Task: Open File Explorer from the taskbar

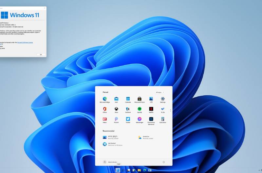Action: tap(140, 170)
